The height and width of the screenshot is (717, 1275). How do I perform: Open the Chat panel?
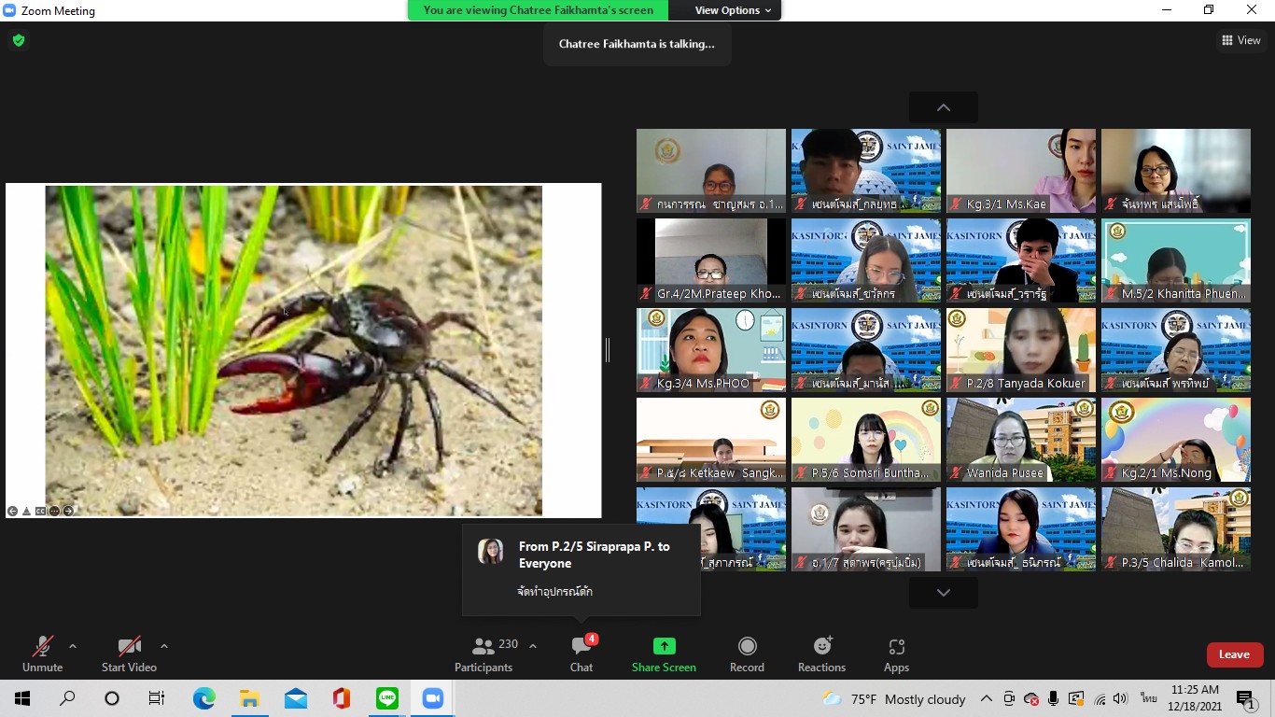[581, 654]
